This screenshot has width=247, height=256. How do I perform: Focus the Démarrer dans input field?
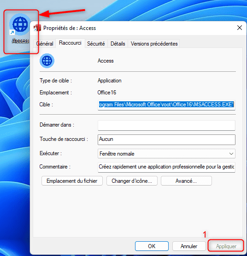(166, 125)
